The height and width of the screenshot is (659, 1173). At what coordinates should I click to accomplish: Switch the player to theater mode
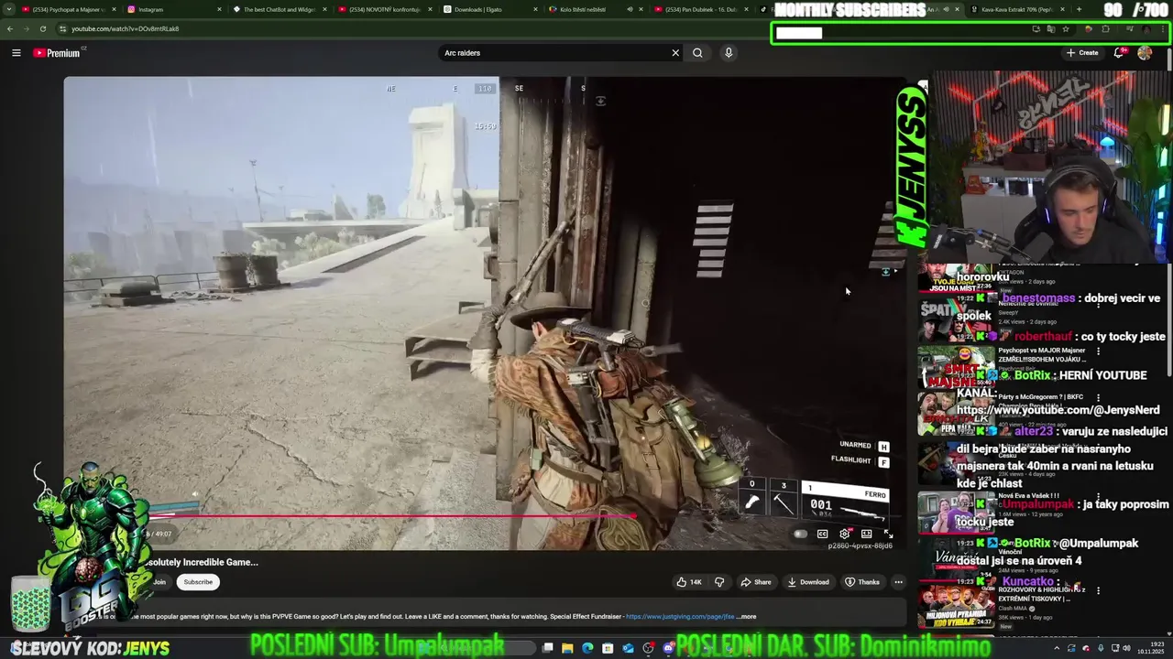(867, 534)
